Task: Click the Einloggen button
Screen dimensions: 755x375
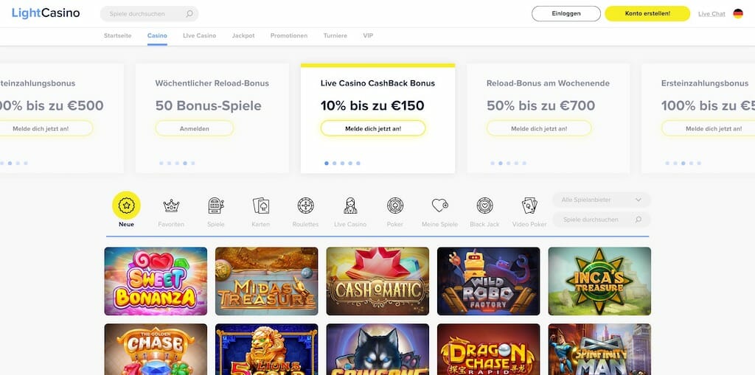Action: click(x=566, y=13)
